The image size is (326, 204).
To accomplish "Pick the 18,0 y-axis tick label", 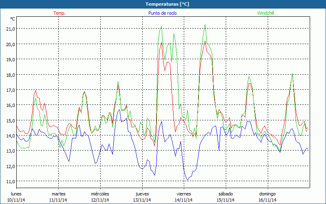I will coord(10,75).
